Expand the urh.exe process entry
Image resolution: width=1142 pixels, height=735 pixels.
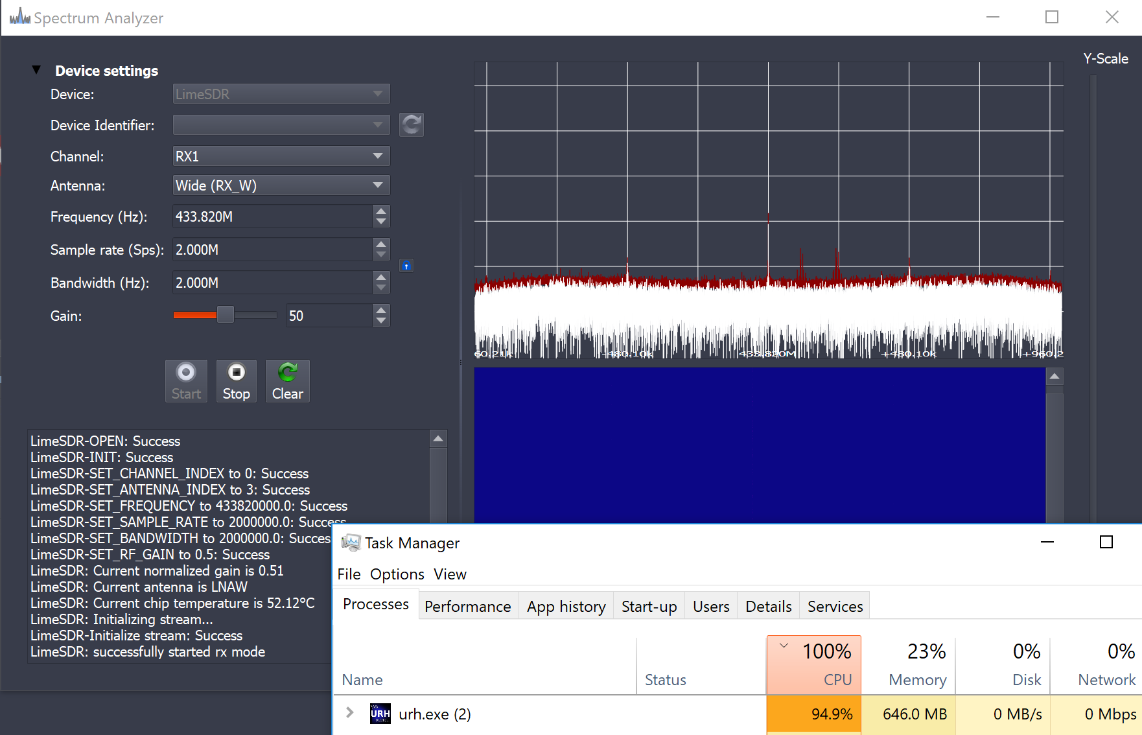349,713
